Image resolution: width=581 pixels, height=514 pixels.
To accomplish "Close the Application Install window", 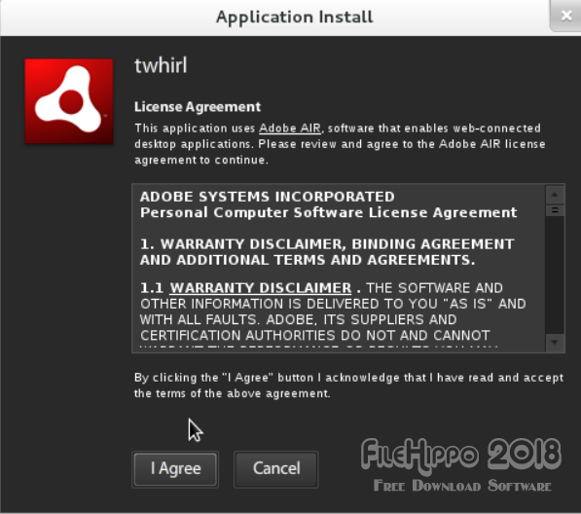I will tap(565, 16).
